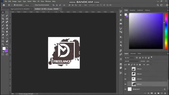Switch to the logo1.psd document tab
Image resolution: width=169 pixels, height=95 pixels.
click(21, 9)
